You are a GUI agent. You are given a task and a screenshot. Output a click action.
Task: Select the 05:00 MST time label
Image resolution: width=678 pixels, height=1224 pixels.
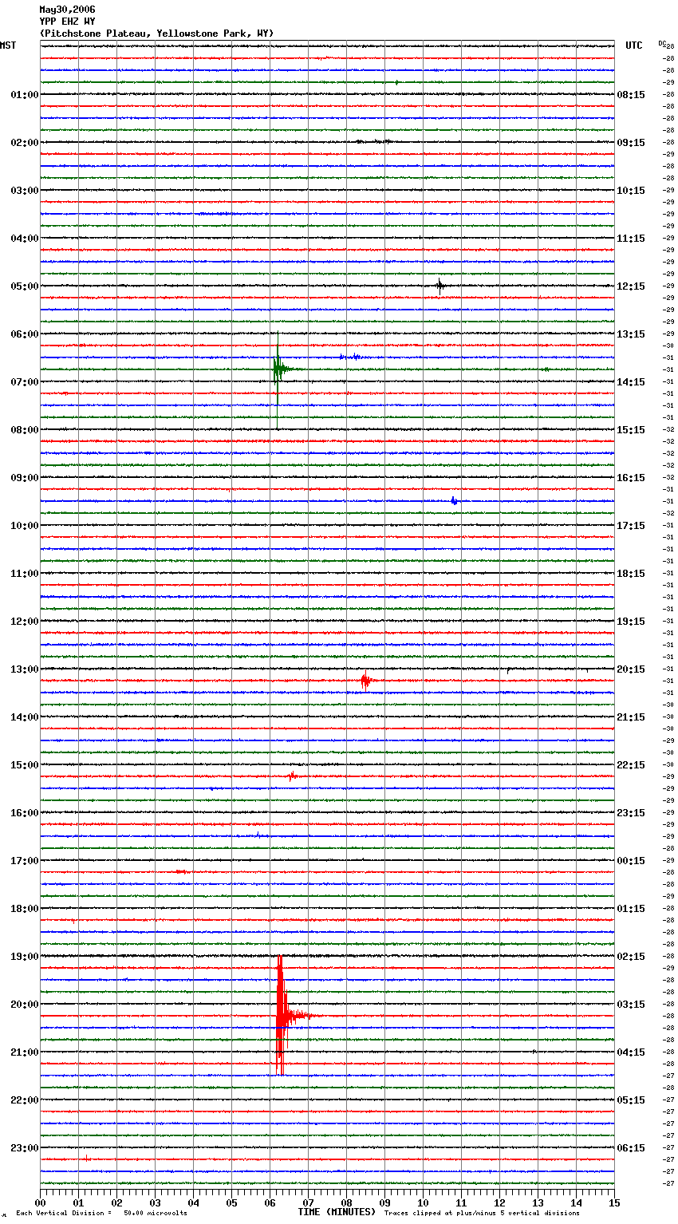24,286
